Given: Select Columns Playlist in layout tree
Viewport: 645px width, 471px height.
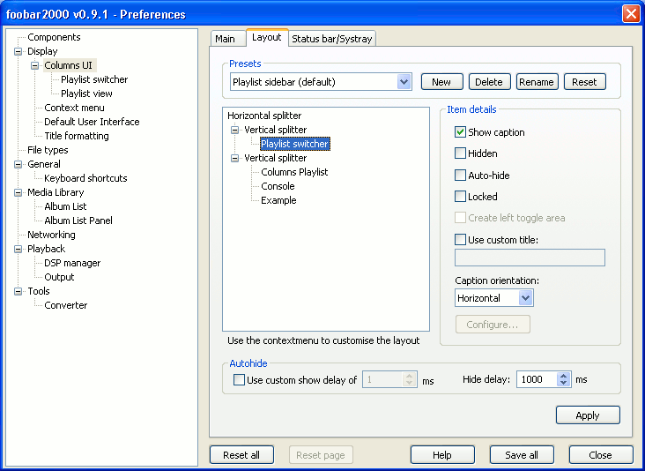Looking at the screenshot, I should [x=294, y=172].
